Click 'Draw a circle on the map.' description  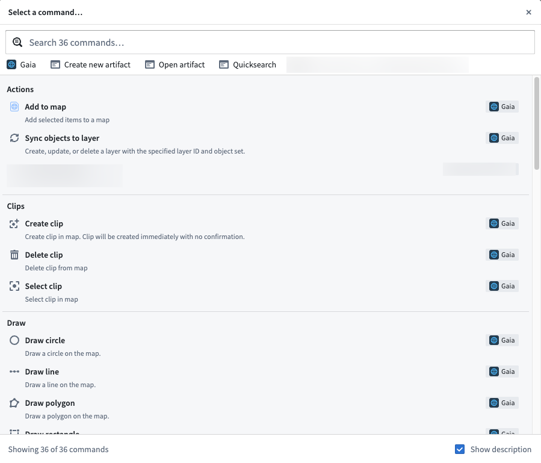[63, 353]
